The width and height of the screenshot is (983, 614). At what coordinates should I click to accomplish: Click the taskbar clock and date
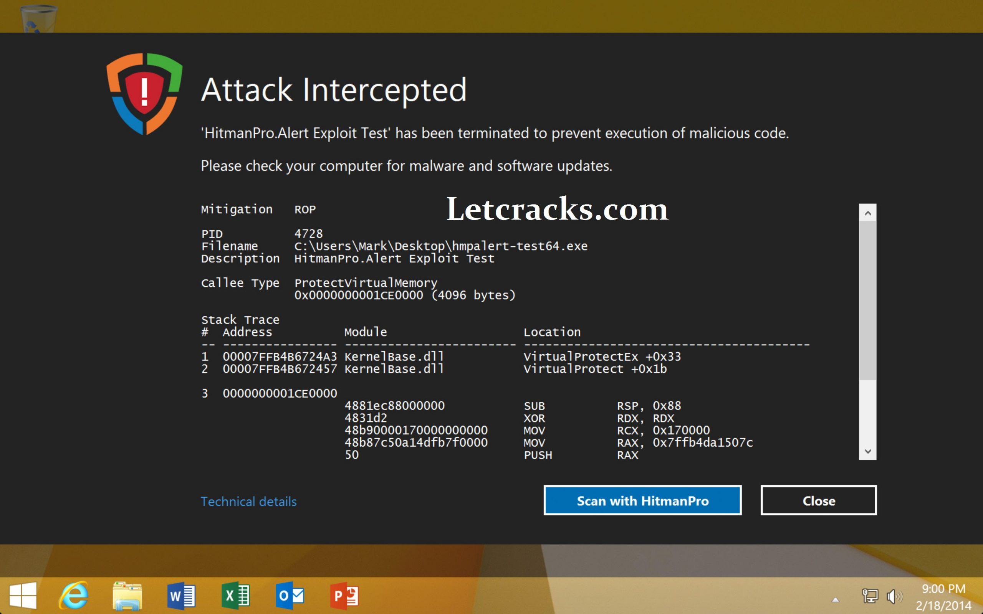943,596
